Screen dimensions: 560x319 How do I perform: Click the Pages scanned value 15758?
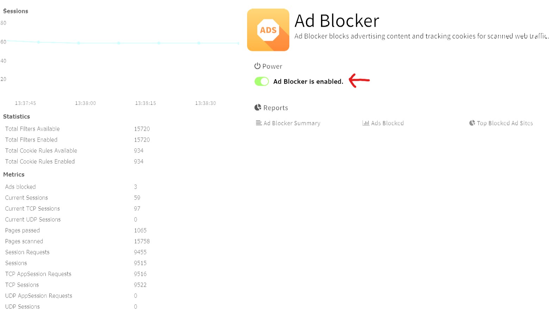pyautogui.click(x=142, y=241)
